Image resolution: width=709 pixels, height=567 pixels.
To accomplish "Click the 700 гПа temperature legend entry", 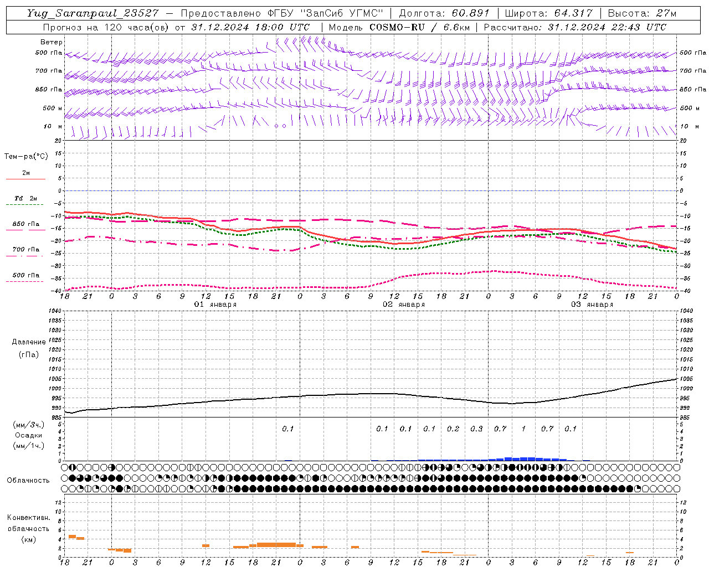I will coord(25,251).
